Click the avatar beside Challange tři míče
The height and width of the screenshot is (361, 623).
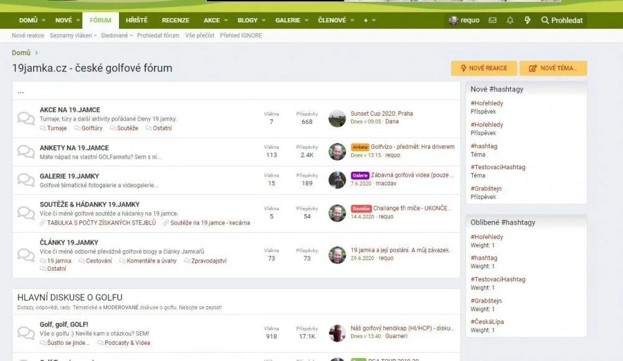point(337,213)
